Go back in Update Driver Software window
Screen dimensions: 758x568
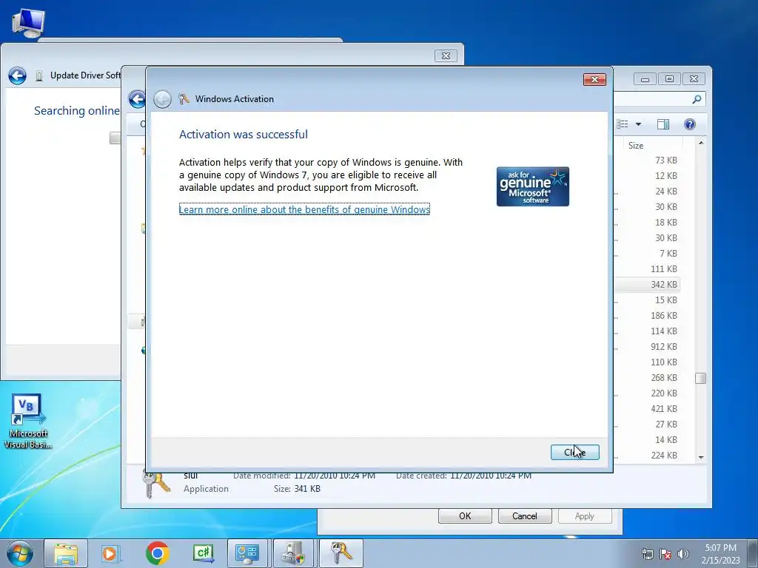18,75
